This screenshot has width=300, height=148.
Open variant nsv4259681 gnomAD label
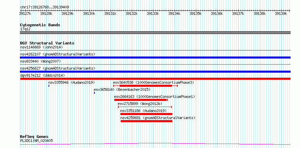pyautogui.click(x=158, y=118)
